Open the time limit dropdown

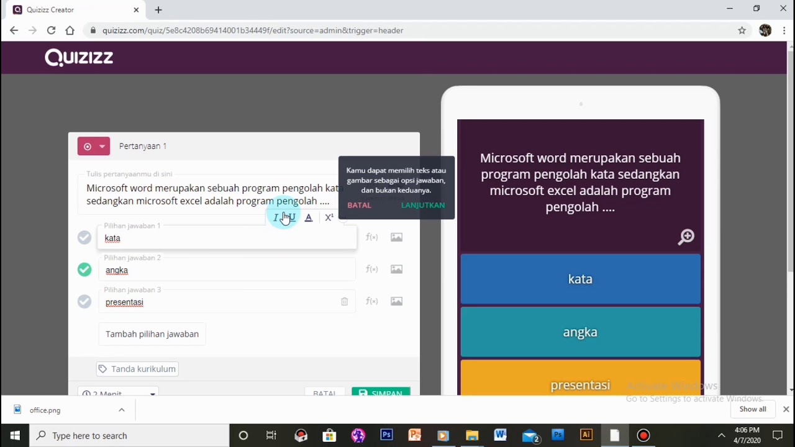pos(118,392)
